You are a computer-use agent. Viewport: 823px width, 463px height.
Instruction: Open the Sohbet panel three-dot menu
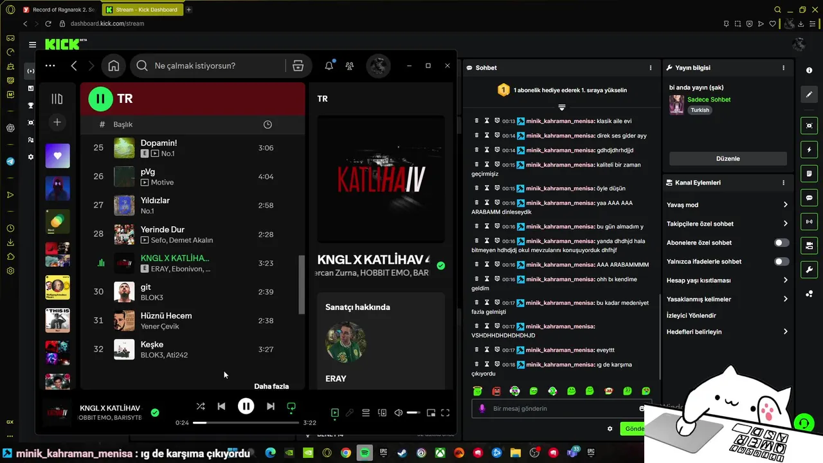pos(651,68)
